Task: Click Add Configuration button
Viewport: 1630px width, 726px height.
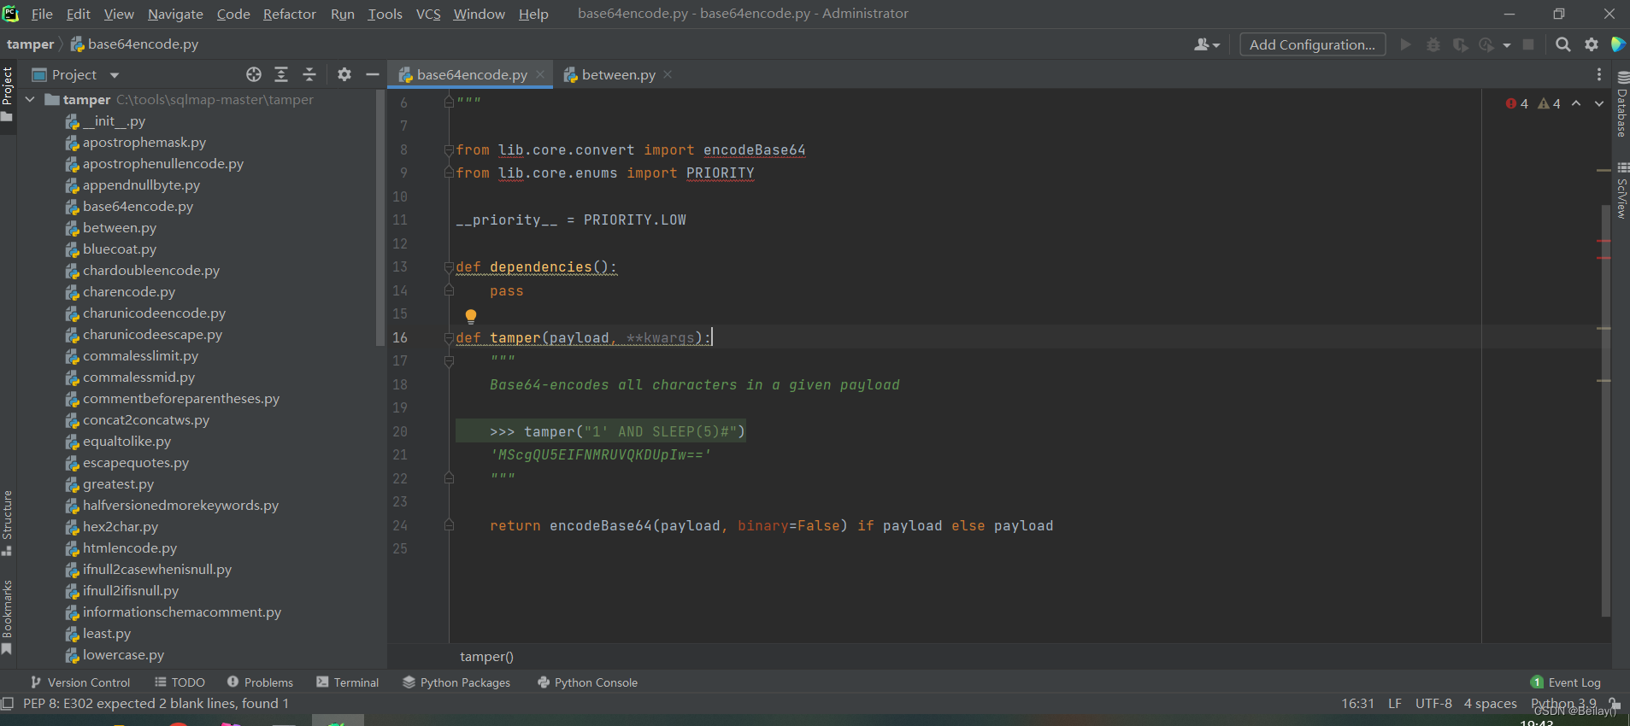Action: [1312, 44]
